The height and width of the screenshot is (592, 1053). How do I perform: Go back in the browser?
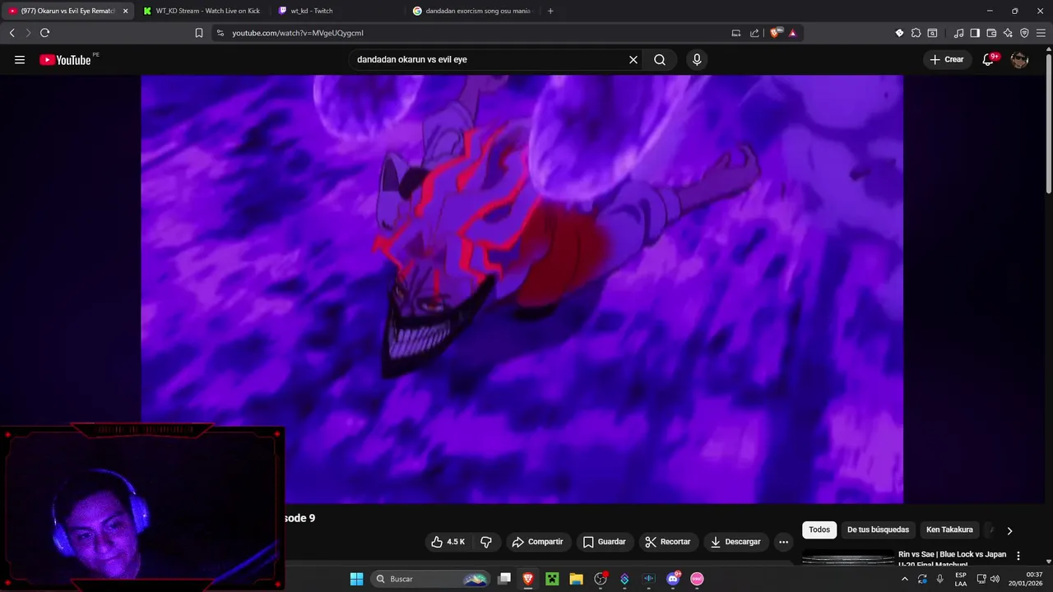coord(12,33)
